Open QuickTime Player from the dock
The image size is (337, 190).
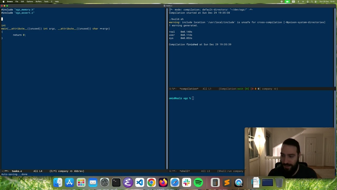pos(239,182)
